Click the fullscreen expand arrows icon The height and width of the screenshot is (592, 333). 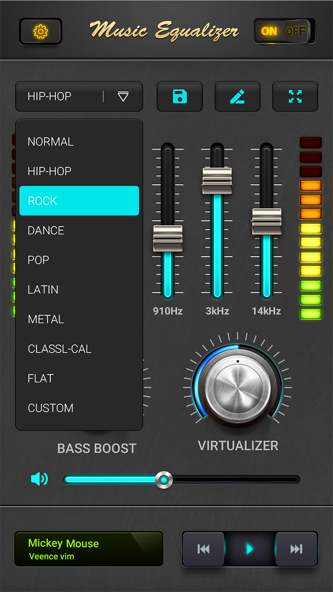tap(295, 97)
